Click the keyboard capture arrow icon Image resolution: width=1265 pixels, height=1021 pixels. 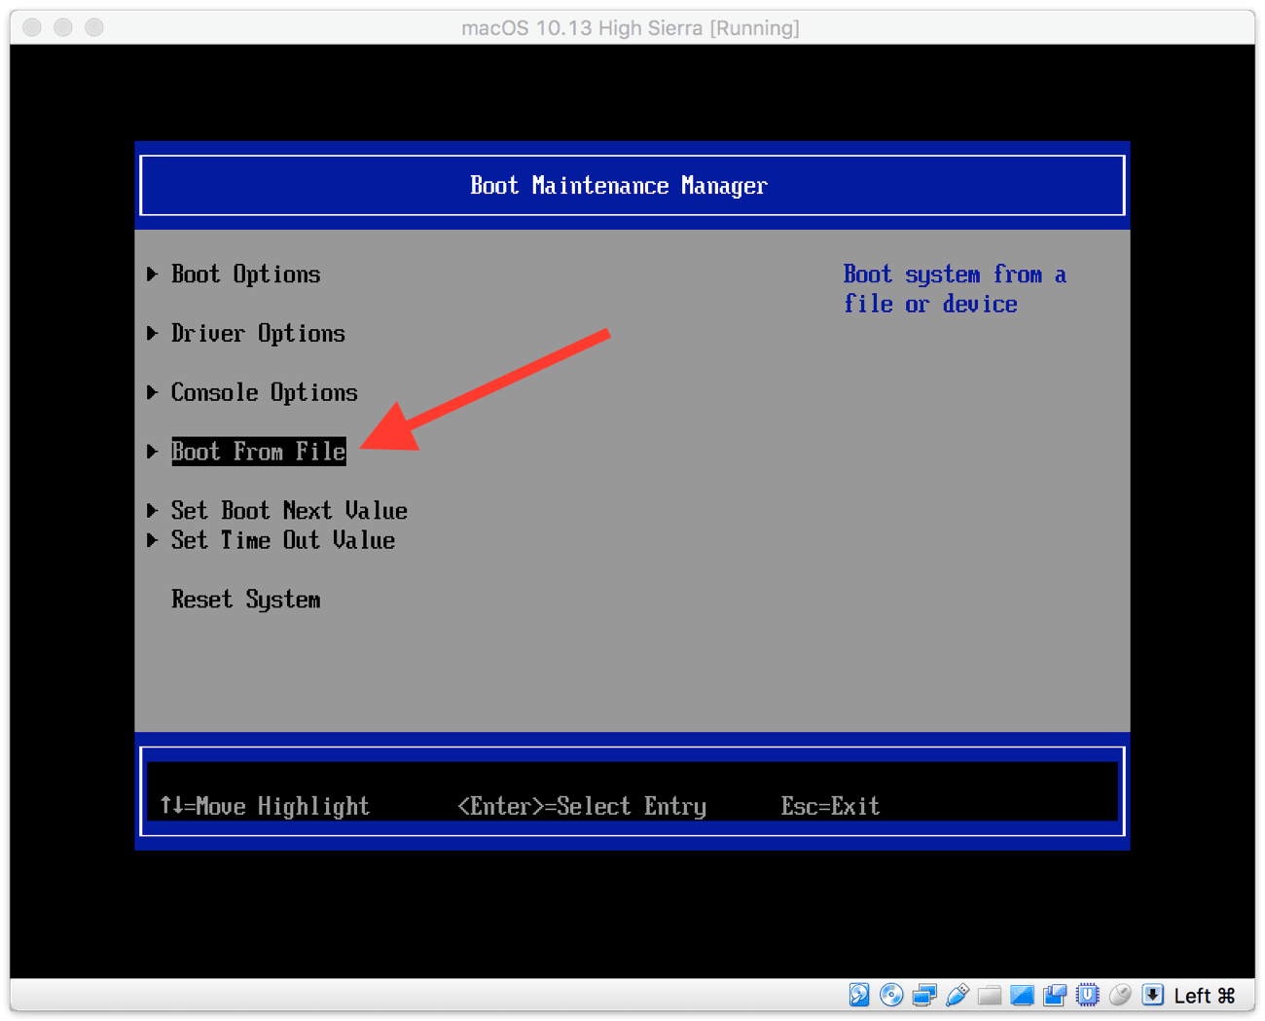pos(1153,995)
